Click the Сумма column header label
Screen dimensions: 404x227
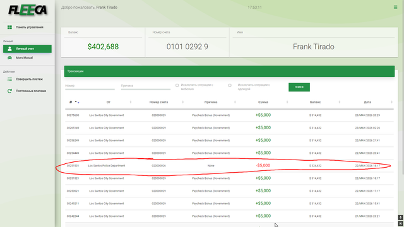coord(263,102)
